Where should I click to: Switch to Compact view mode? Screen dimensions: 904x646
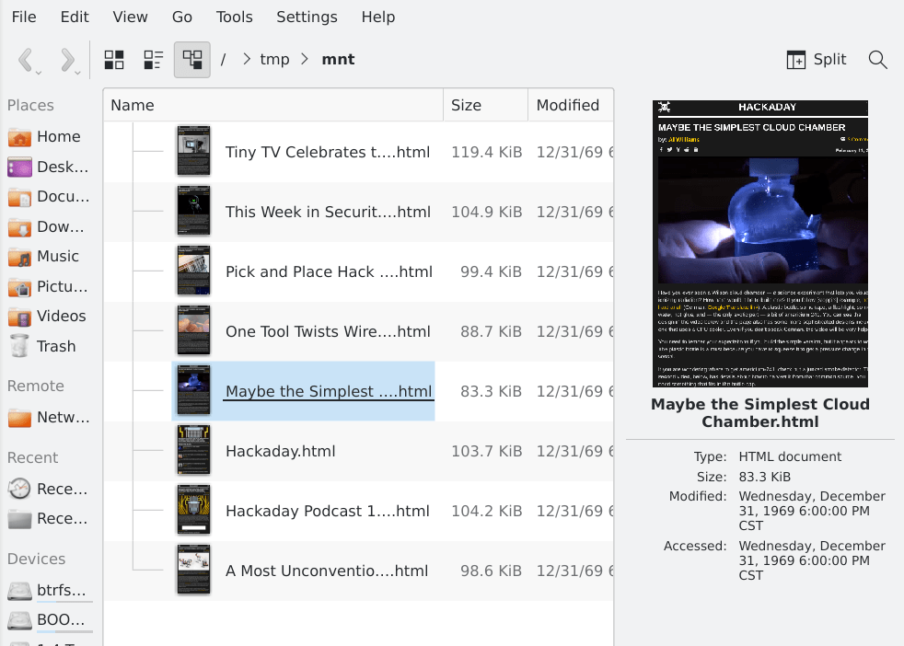coord(153,60)
